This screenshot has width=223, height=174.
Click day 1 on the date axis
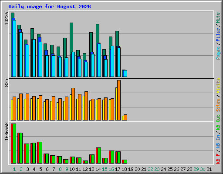[14, 169]
